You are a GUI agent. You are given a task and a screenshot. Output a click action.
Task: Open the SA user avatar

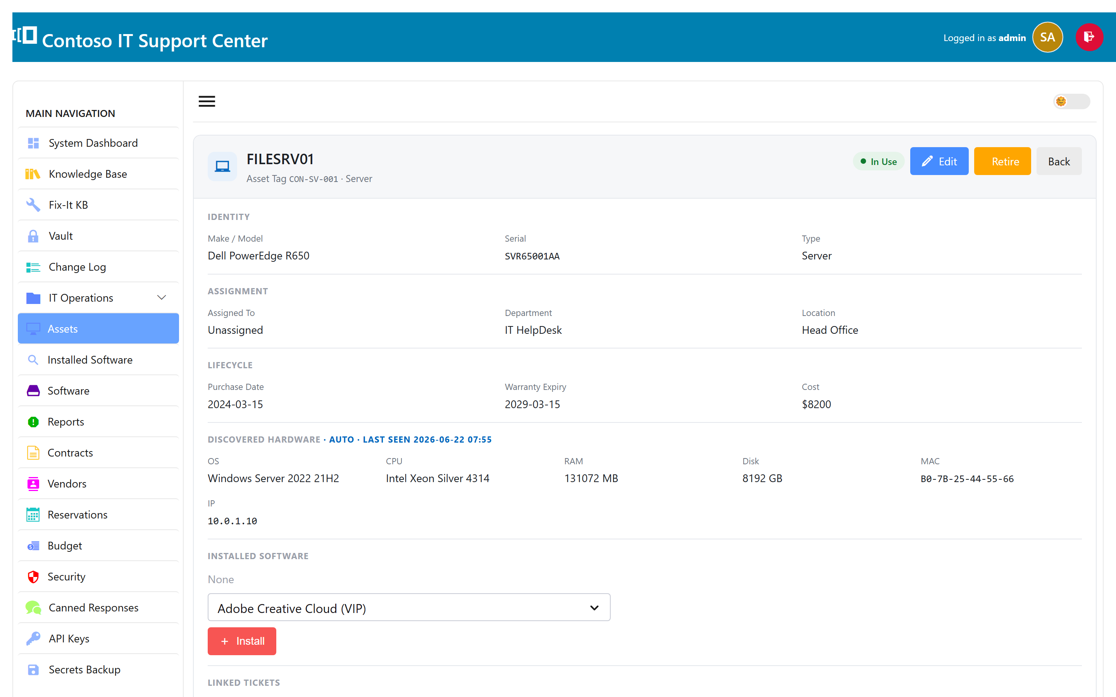[x=1047, y=37]
